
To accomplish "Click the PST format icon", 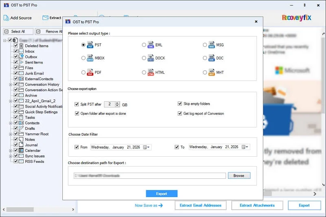I will [90, 45].
